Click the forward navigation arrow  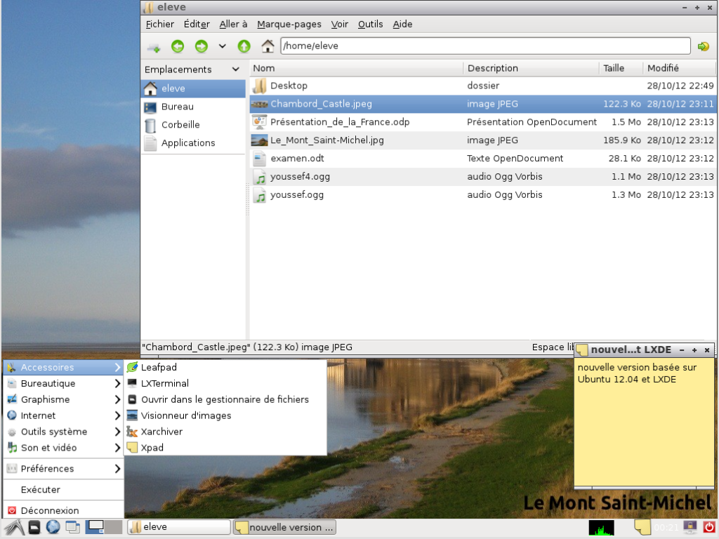pos(202,46)
